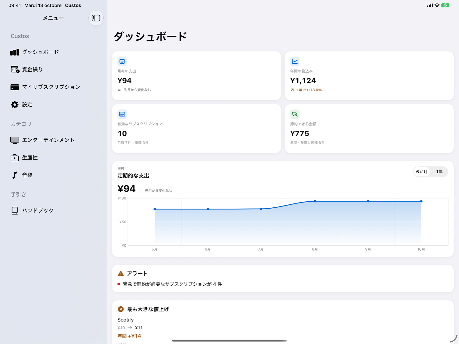Open the 月々の支出 ¥94 card

click(196, 76)
